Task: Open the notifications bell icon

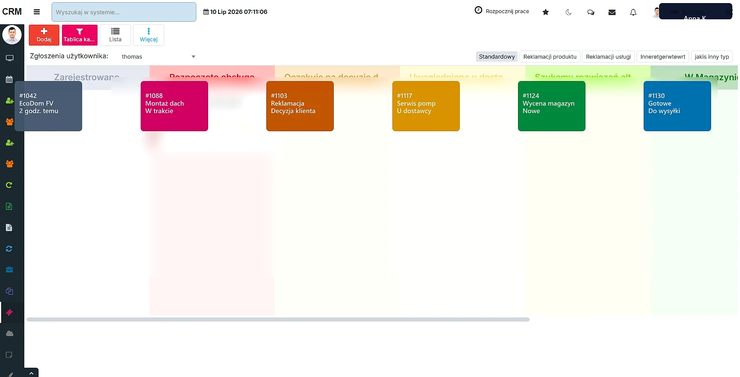Action: [633, 12]
